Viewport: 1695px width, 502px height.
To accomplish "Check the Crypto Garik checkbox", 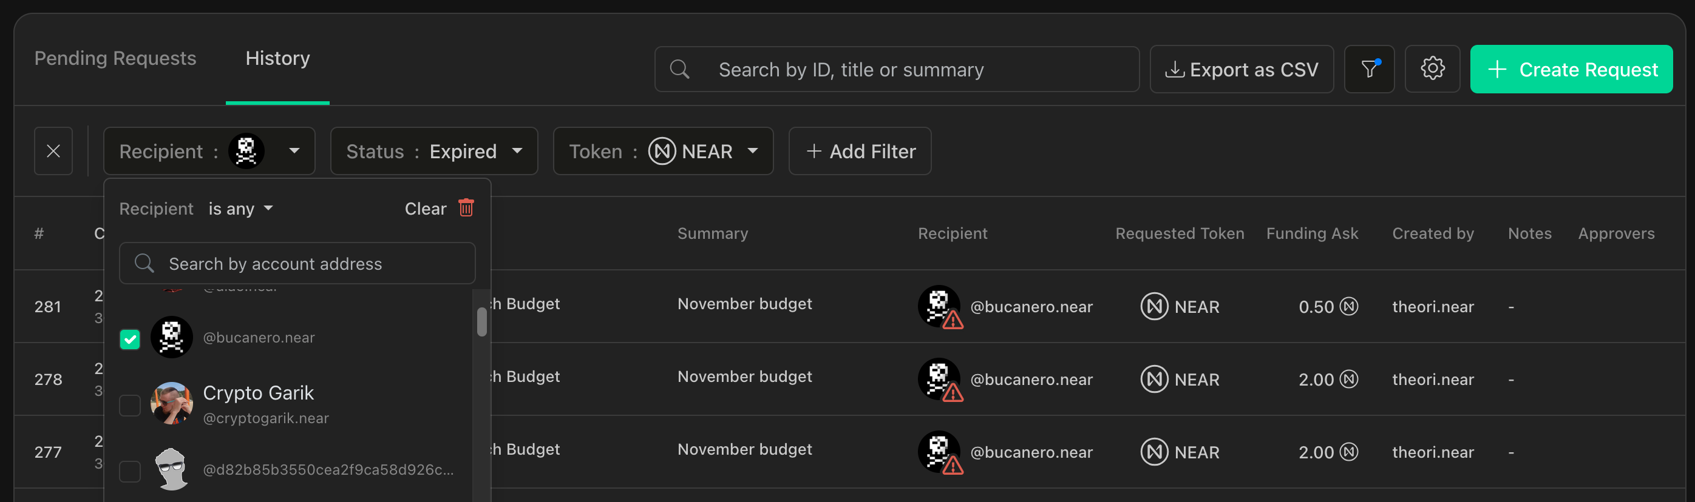I will [130, 405].
